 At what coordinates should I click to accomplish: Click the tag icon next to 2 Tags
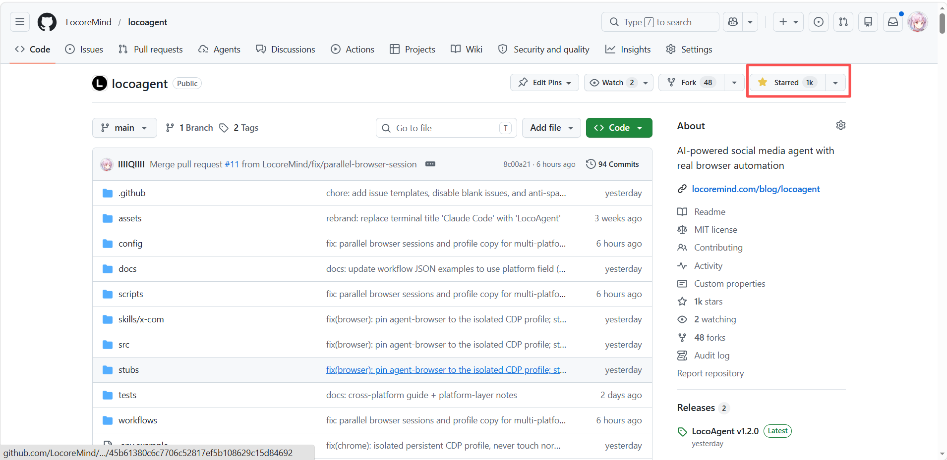click(x=224, y=128)
